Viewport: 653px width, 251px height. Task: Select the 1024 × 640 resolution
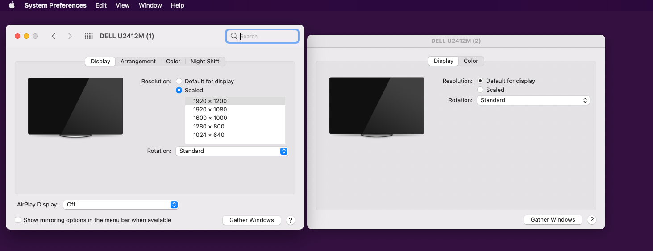coord(235,135)
